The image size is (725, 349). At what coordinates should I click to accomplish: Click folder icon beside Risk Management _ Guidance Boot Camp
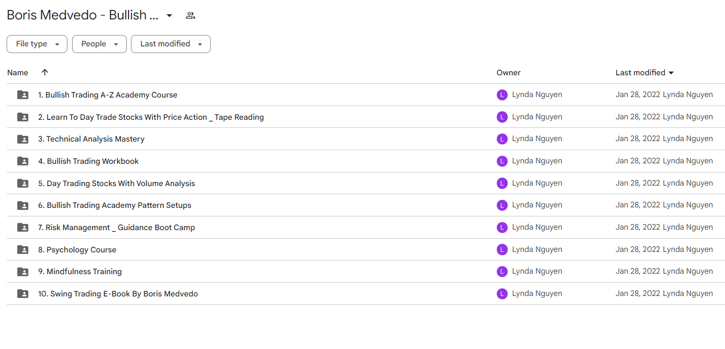pos(23,227)
